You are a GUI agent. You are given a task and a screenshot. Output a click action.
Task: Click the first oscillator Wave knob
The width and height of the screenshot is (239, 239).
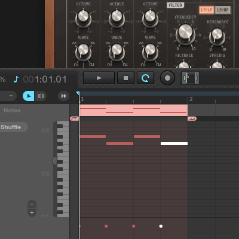pyautogui.click(x=83, y=51)
